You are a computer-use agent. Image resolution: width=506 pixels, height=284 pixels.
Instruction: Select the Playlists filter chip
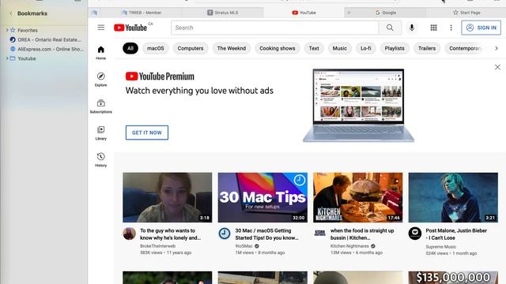pyautogui.click(x=395, y=48)
